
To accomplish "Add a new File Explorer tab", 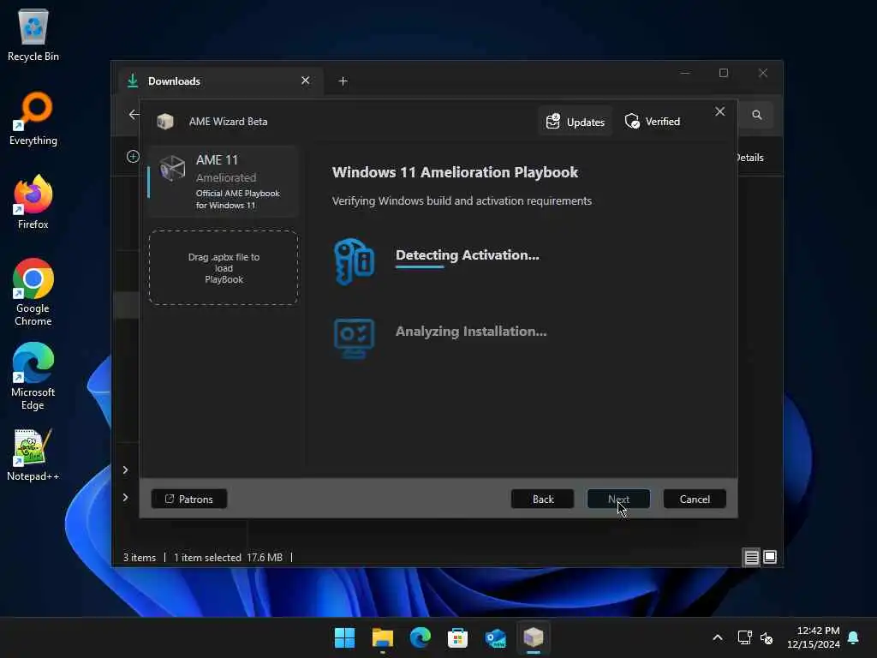I will click(343, 81).
